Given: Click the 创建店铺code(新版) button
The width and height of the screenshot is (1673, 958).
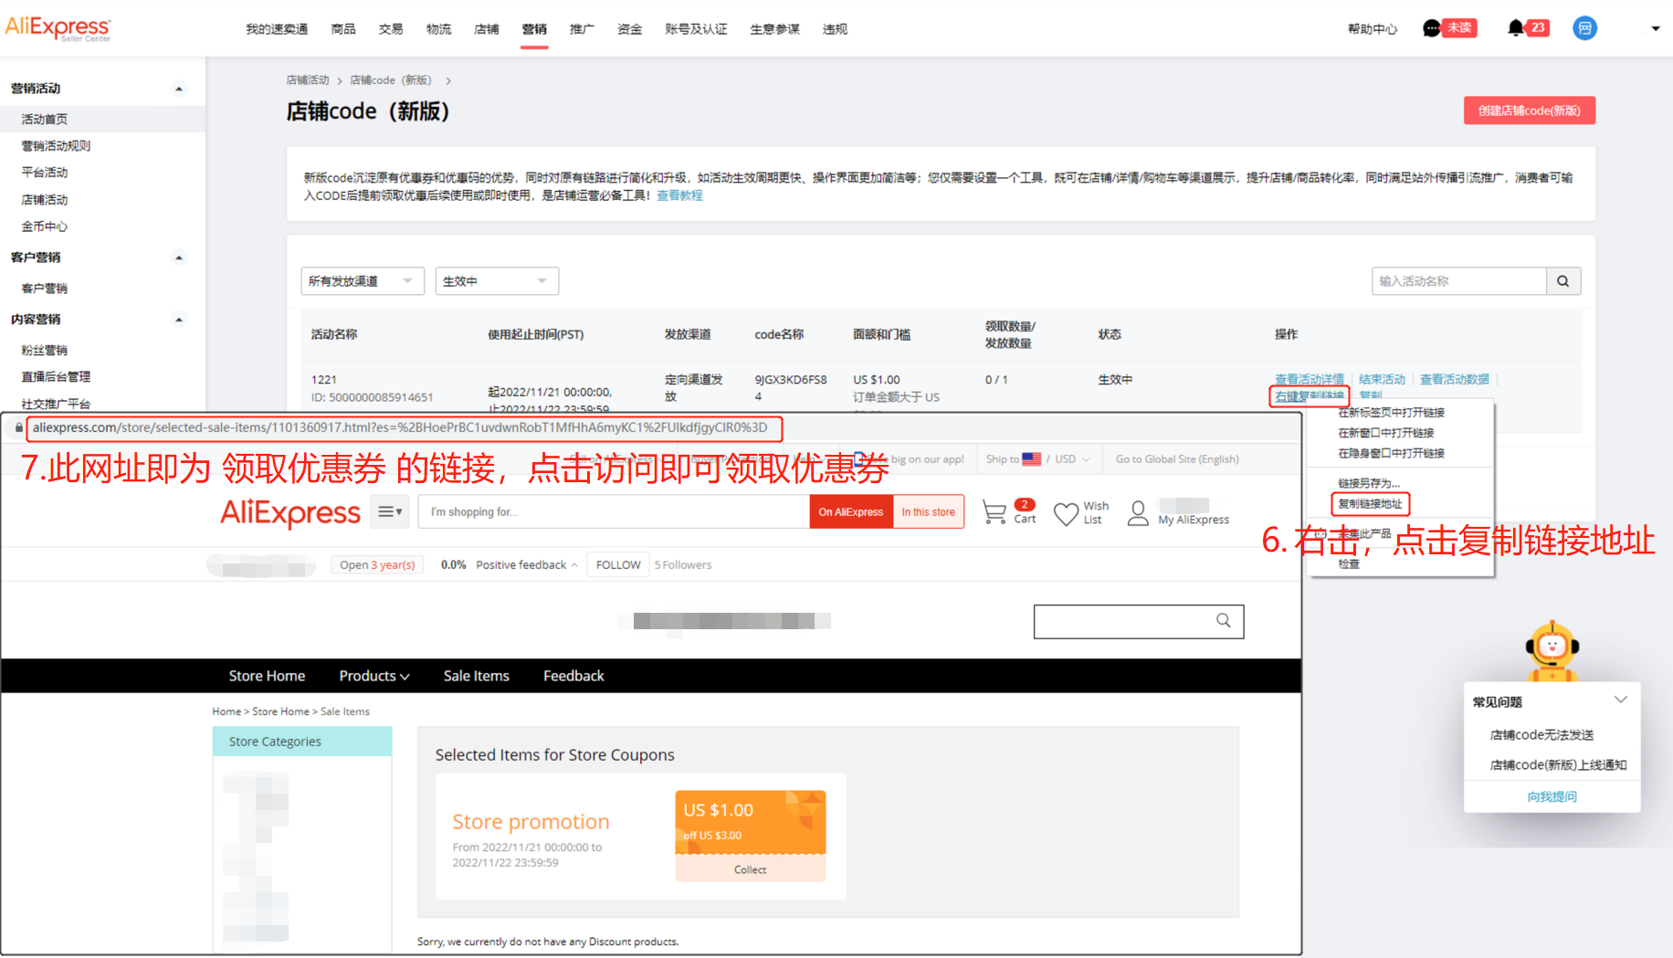Looking at the screenshot, I should tap(1530, 111).
